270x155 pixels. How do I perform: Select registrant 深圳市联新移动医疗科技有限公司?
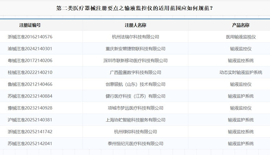(x=135, y=61)
